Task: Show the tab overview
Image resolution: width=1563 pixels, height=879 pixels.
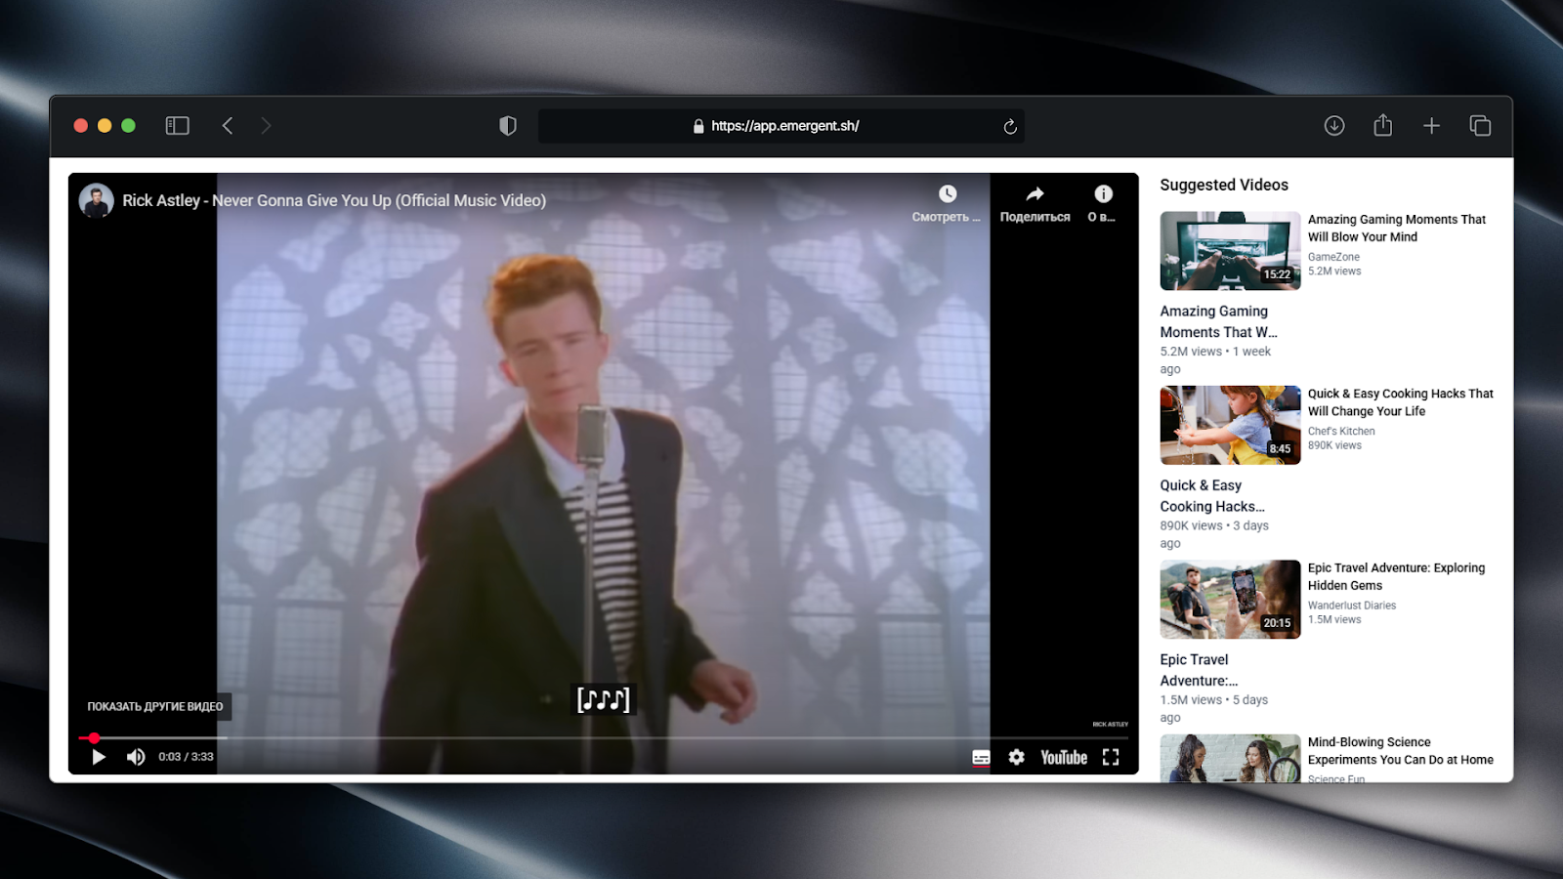Action: click(x=1480, y=126)
